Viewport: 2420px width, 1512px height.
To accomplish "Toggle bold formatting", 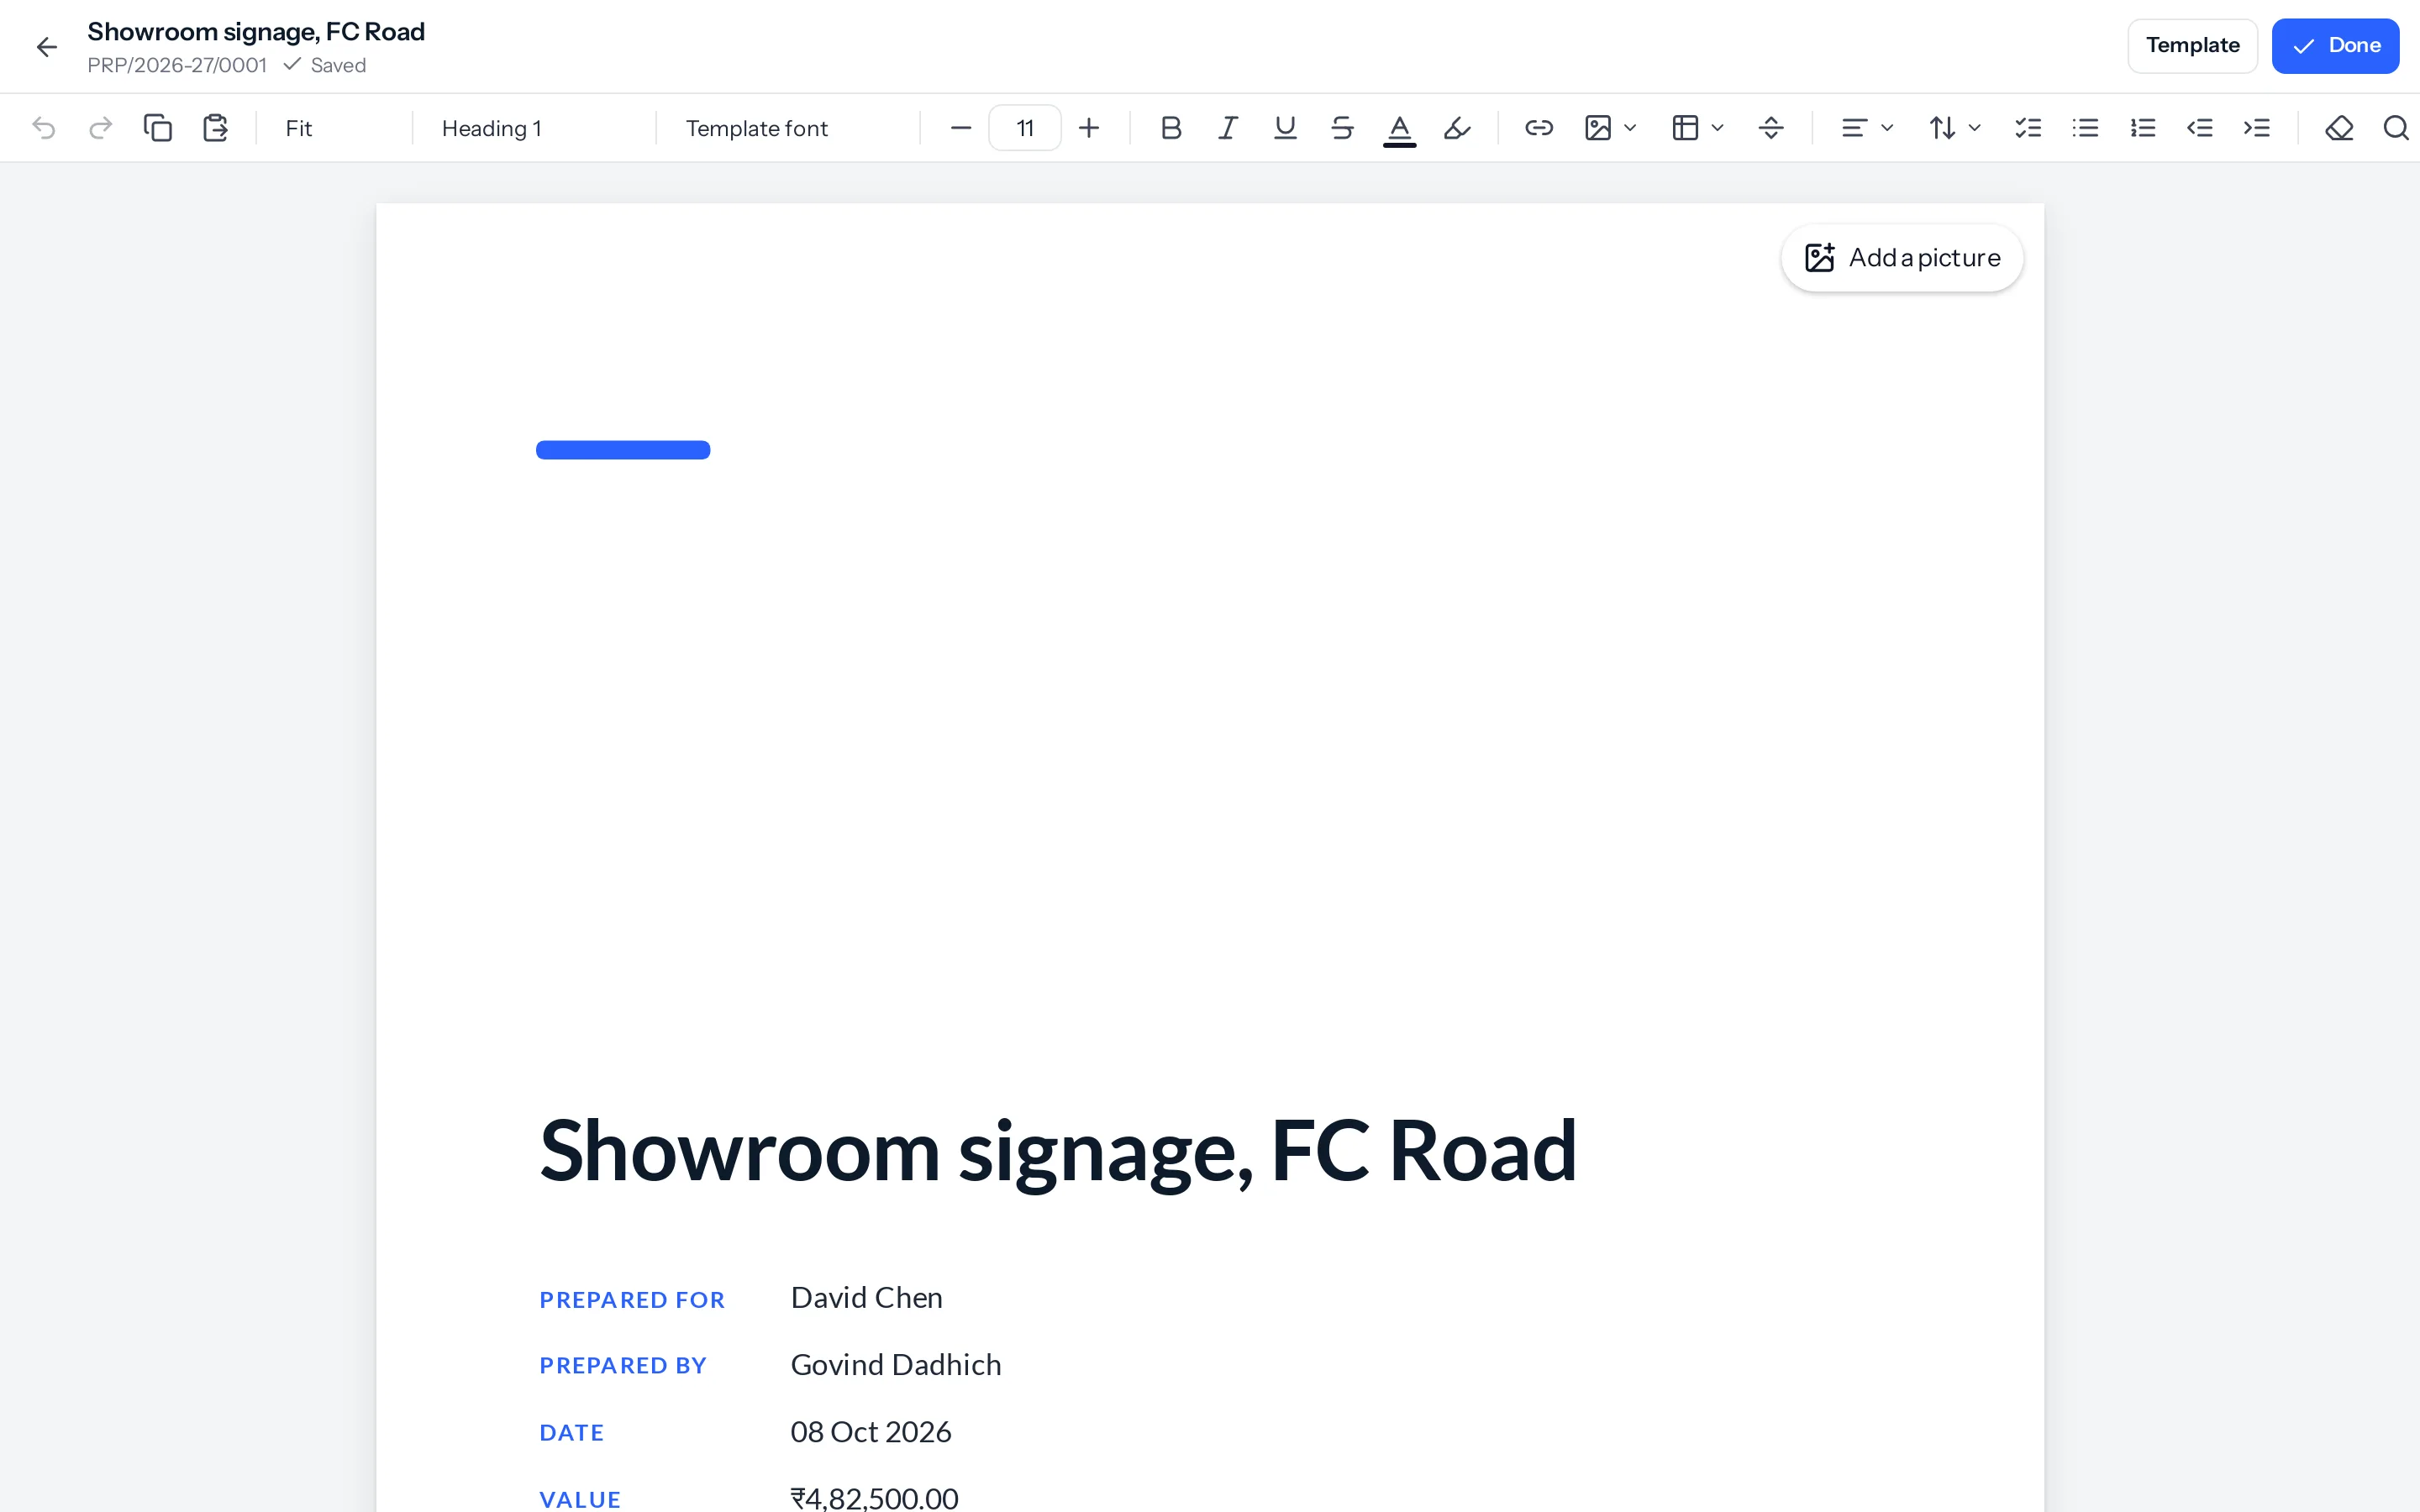I will [1171, 128].
